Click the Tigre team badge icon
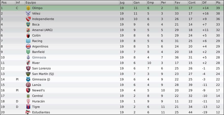This screenshot has height=115, width=224. [x=28, y=107]
